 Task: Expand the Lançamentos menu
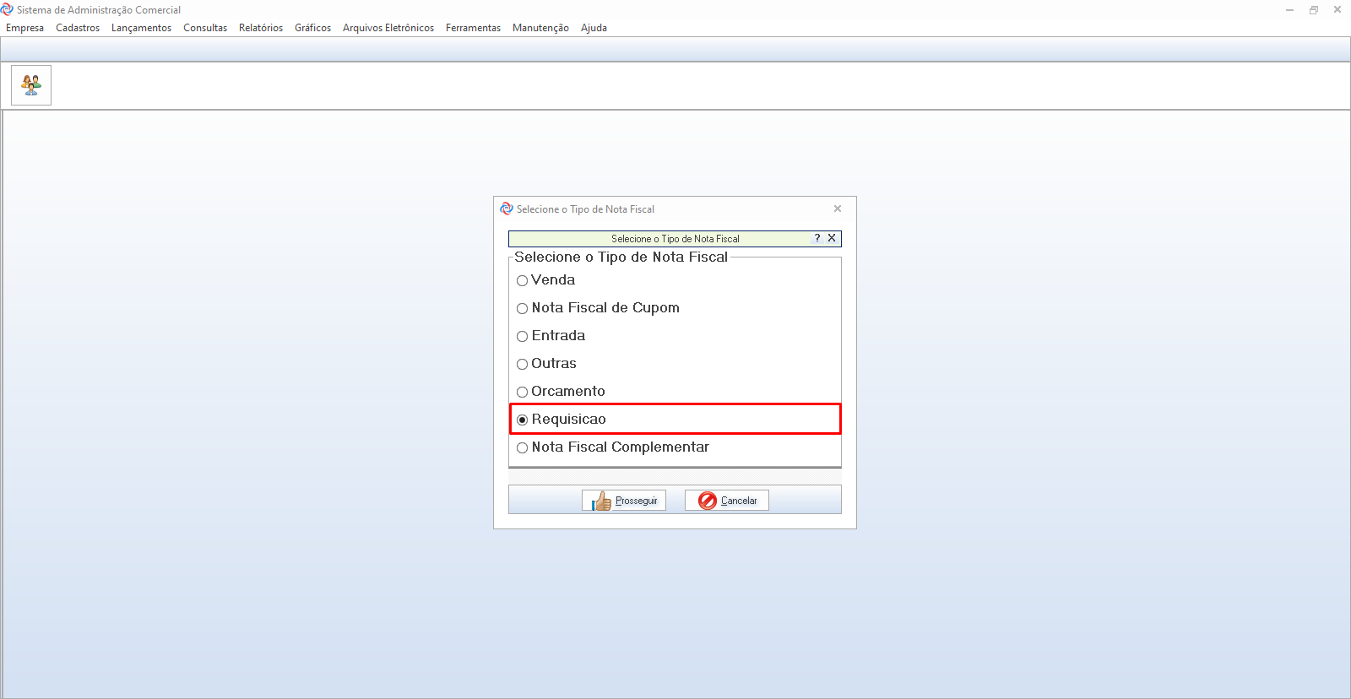click(141, 28)
